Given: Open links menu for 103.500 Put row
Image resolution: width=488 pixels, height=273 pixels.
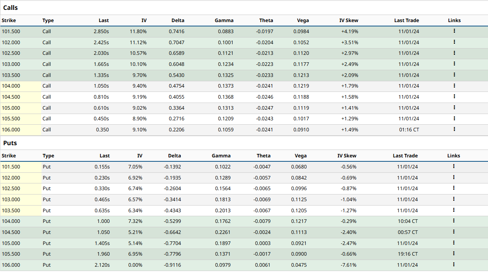Looking at the screenshot, I should (x=454, y=210).
